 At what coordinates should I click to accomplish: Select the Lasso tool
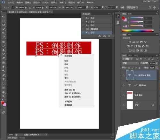click(x=4, y=25)
